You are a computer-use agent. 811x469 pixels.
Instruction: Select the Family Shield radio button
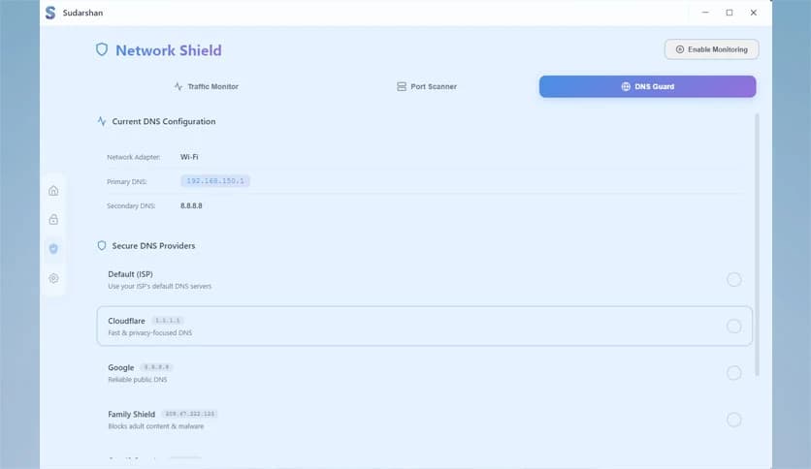733,420
